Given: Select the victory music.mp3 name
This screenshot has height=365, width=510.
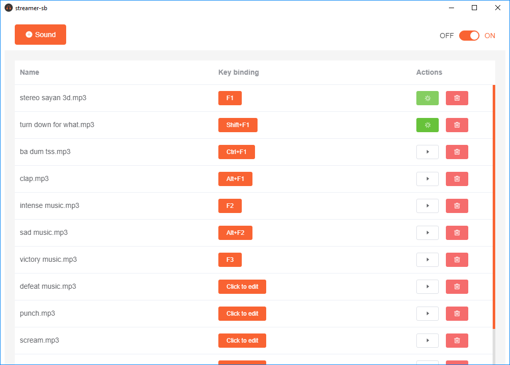Looking at the screenshot, I should click(48, 259).
